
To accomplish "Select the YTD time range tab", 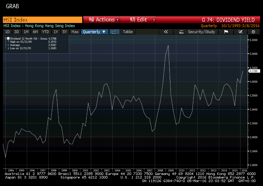I will click(x=45, y=32).
